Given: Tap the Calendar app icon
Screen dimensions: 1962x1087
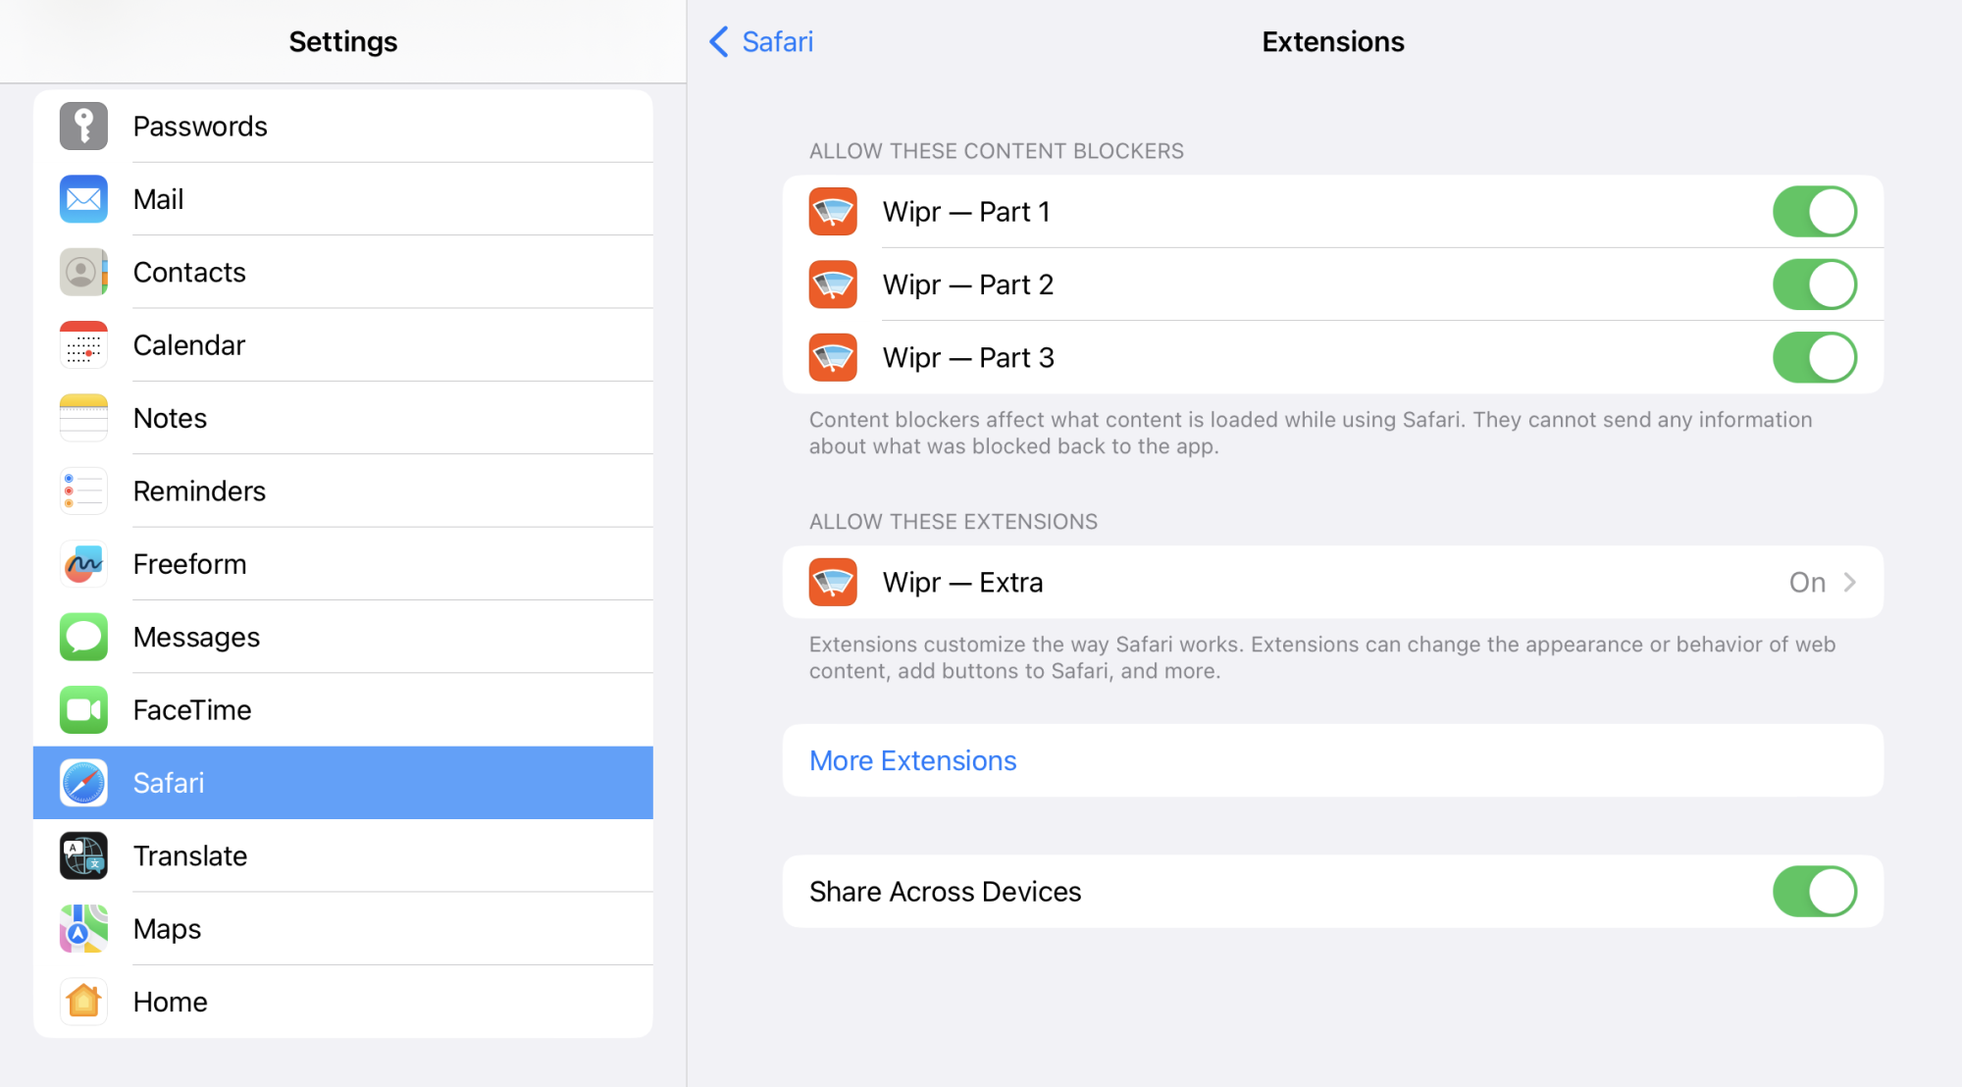Looking at the screenshot, I should 83,345.
